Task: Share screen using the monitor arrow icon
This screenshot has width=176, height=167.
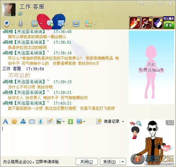Action: 76,24
